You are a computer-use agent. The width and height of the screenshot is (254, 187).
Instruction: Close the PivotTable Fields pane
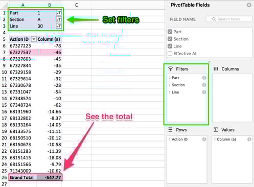click(249, 5)
